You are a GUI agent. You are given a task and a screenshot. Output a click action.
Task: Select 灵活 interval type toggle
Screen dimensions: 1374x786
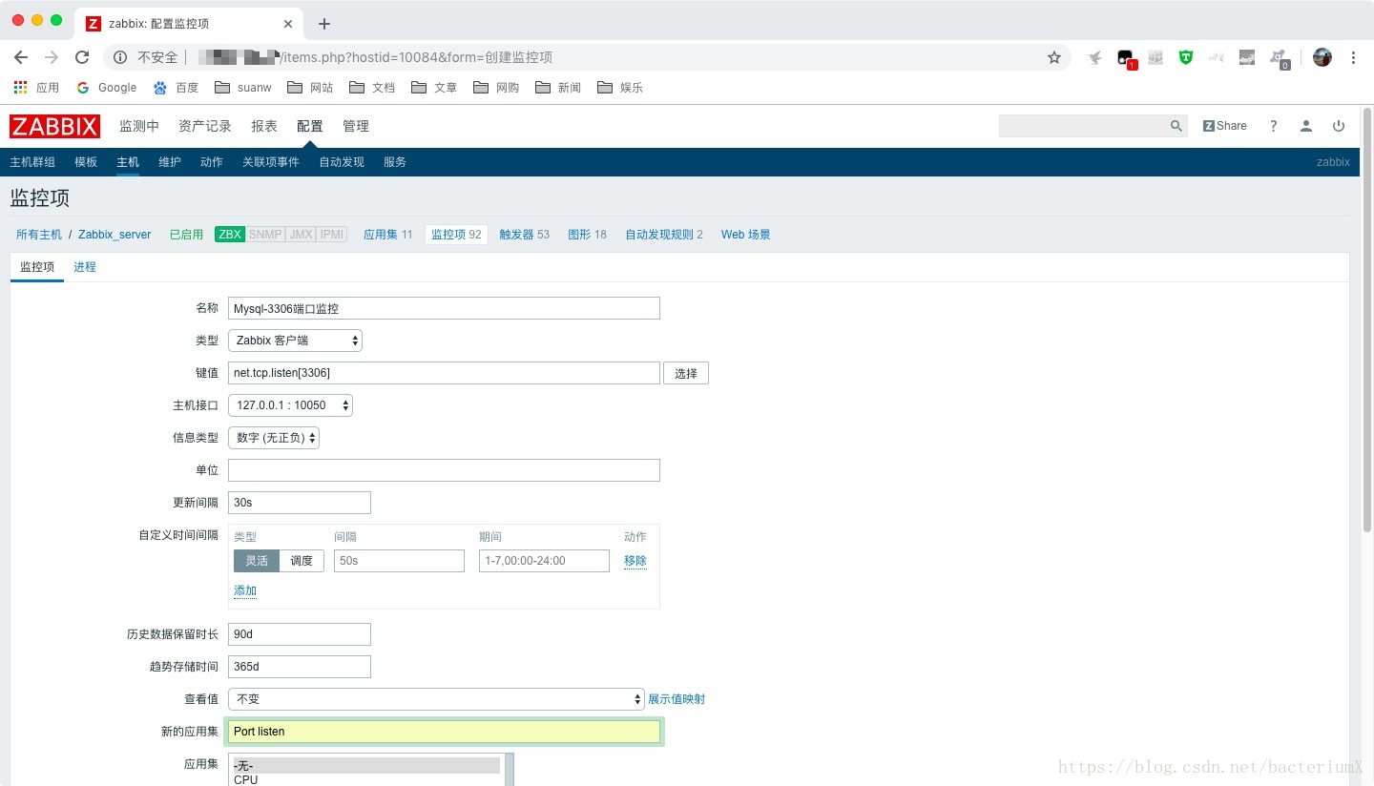(257, 561)
